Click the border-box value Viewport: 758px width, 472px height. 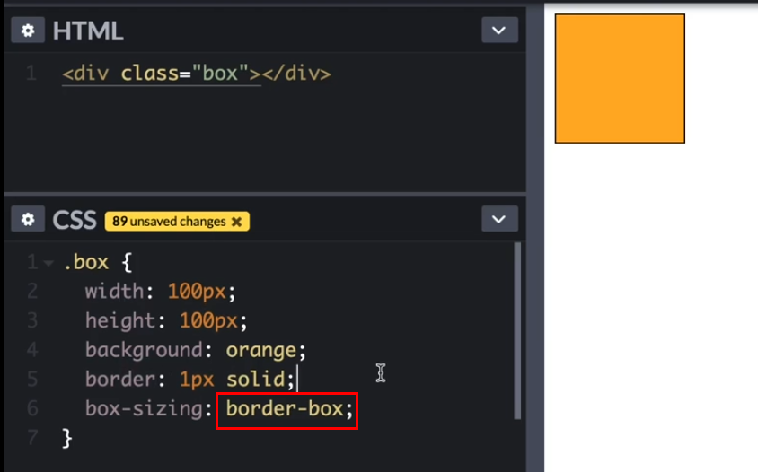pyautogui.click(x=284, y=408)
